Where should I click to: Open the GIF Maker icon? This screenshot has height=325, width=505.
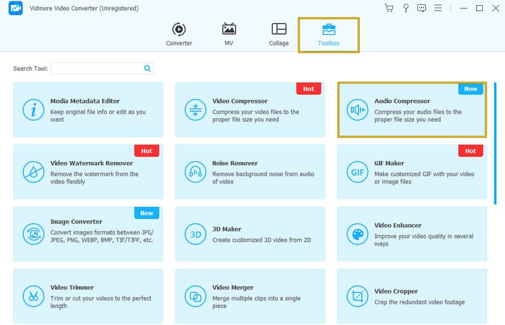357,172
